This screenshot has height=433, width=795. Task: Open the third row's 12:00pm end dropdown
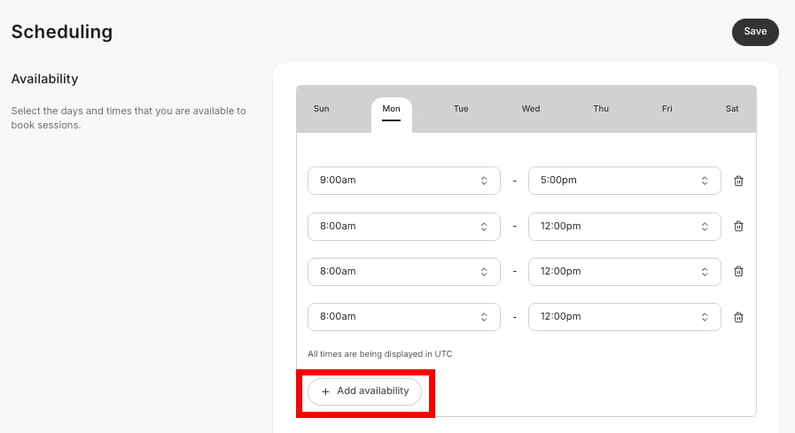click(x=624, y=272)
